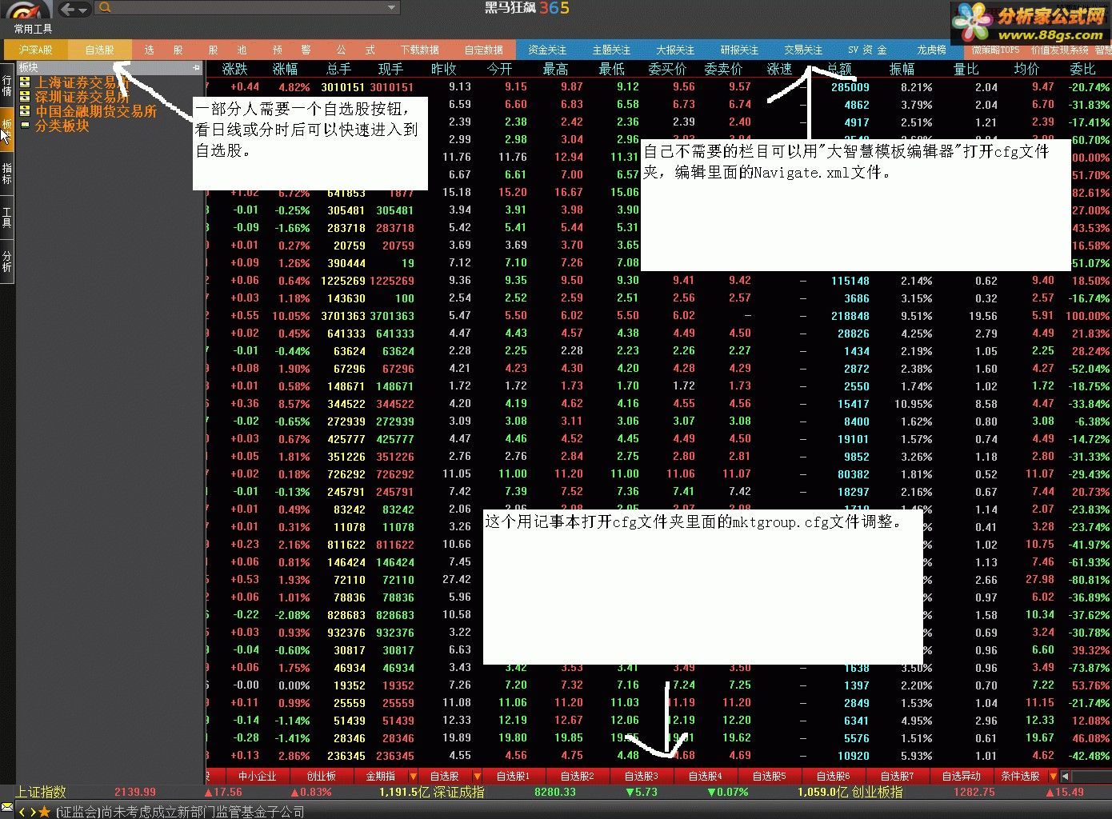
Task: Click the 下载数据 button
Action: (x=419, y=50)
